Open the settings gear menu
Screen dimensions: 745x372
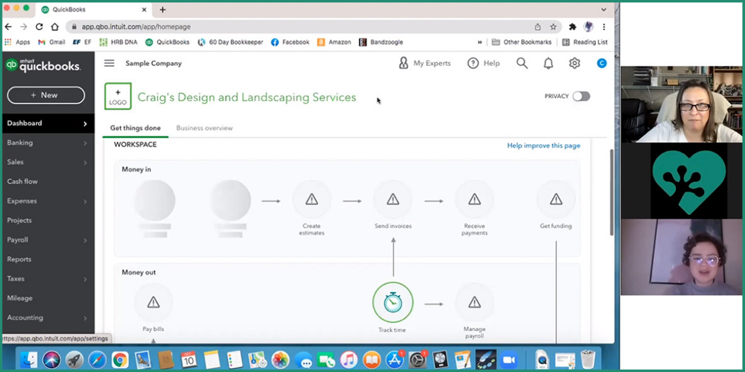[574, 63]
